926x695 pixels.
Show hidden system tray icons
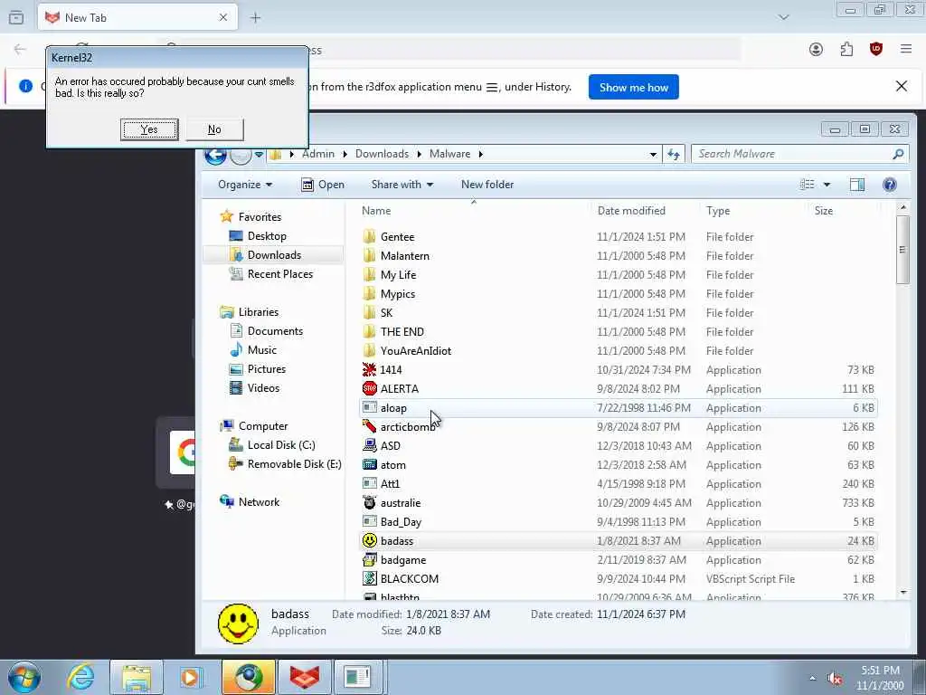813,679
